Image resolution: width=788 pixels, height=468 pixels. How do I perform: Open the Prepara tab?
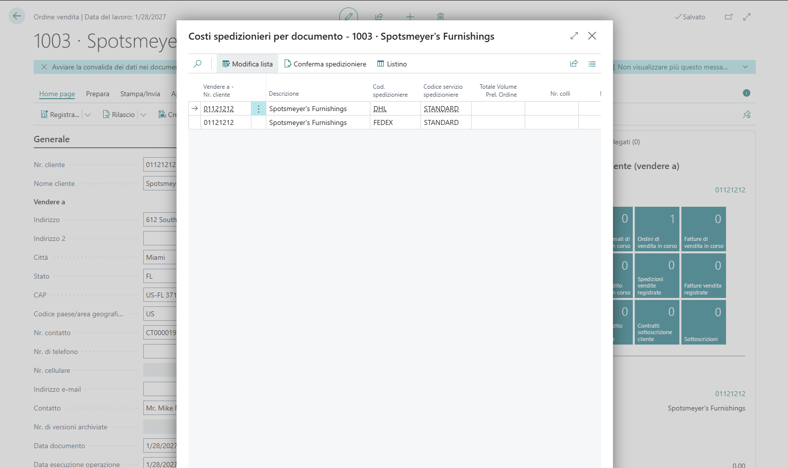pos(98,94)
